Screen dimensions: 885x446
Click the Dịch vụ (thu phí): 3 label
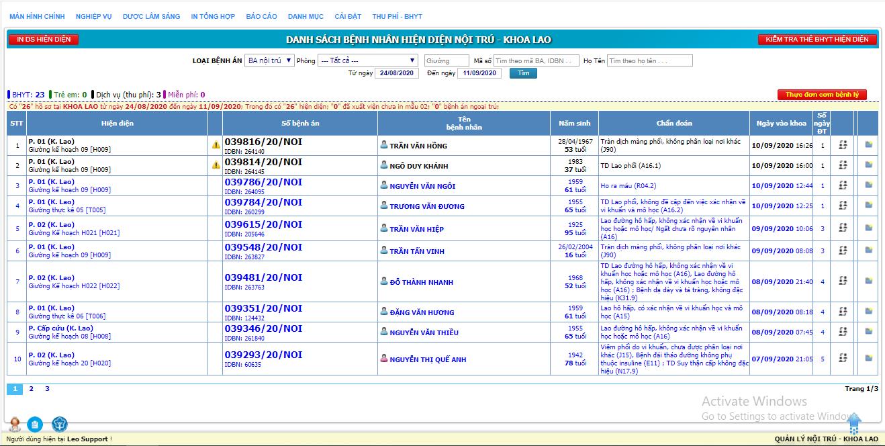point(127,95)
